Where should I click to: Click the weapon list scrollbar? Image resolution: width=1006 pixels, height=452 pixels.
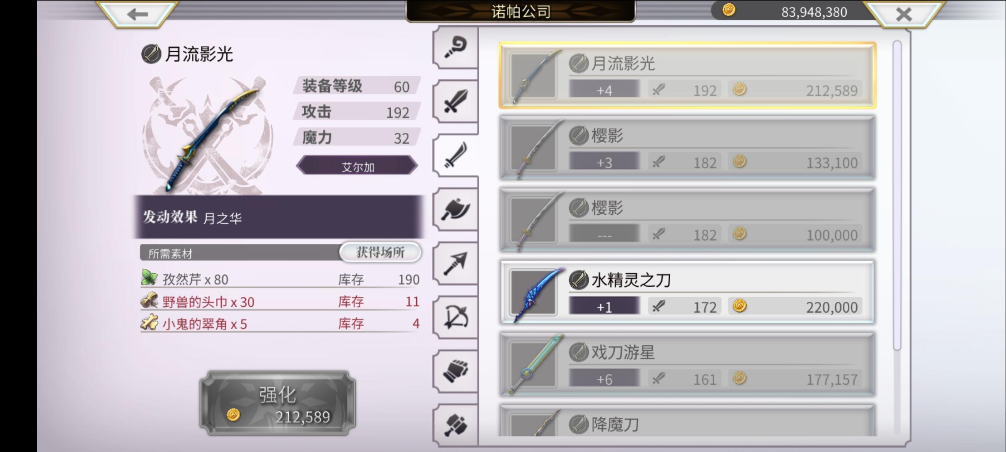(897, 195)
